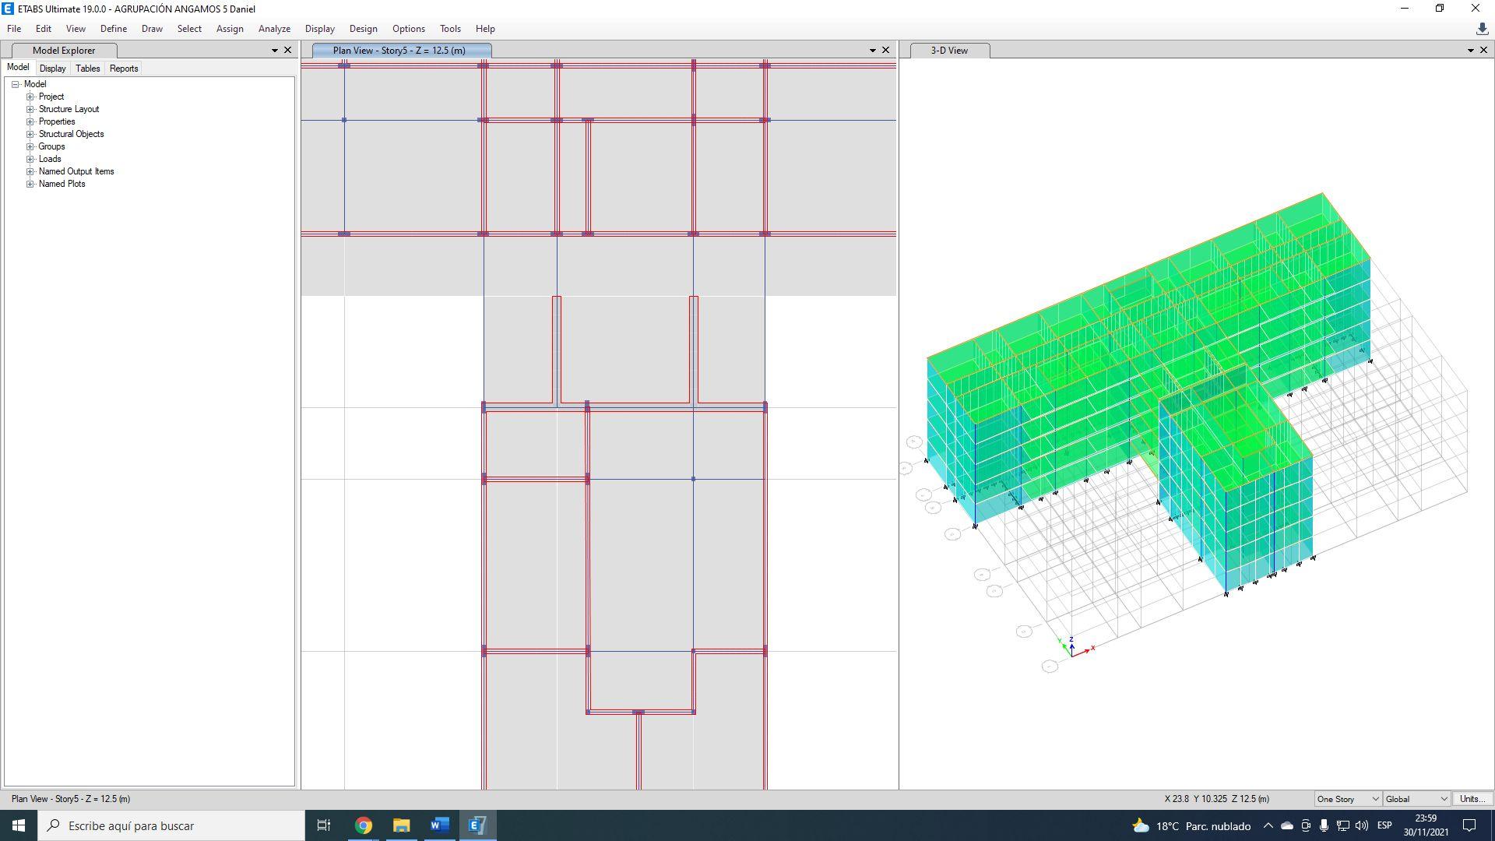Select the Named Plots tree item
The height and width of the screenshot is (841, 1495).
pyautogui.click(x=62, y=184)
